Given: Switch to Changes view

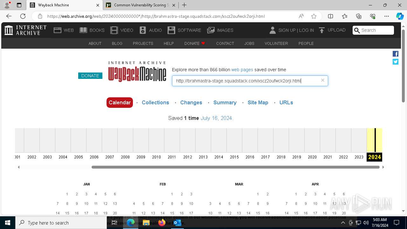Looking at the screenshot, I should 191,102.
